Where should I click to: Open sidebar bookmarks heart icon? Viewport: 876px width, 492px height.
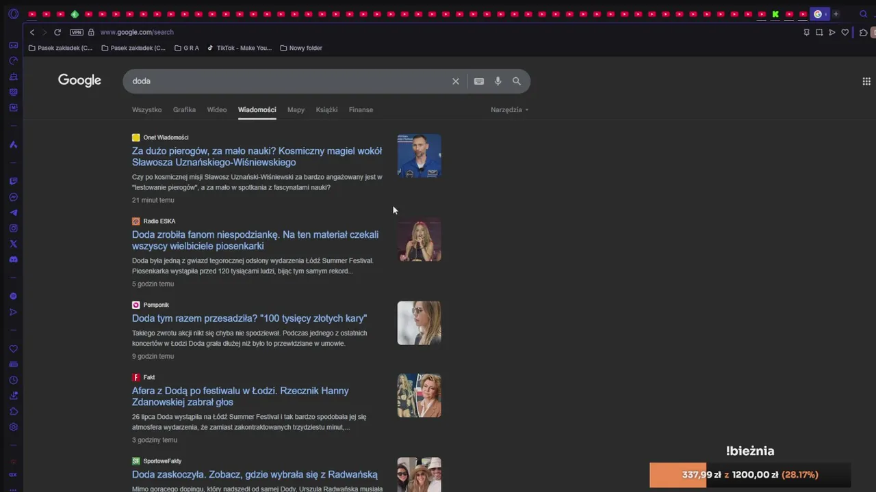click(13, 348)
